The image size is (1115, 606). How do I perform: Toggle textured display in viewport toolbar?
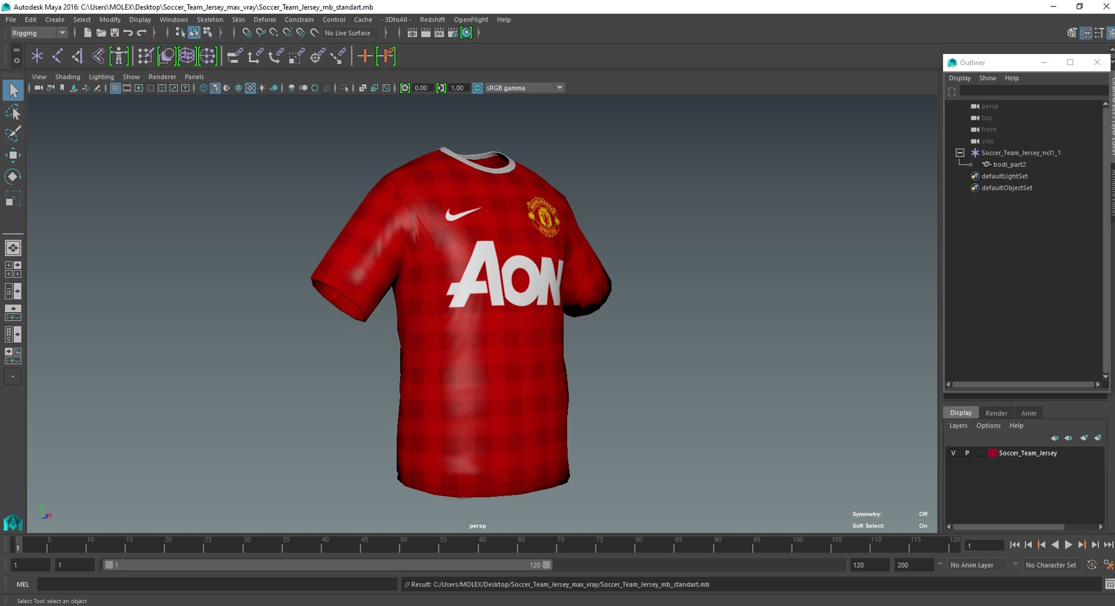(x=250, y=88)
